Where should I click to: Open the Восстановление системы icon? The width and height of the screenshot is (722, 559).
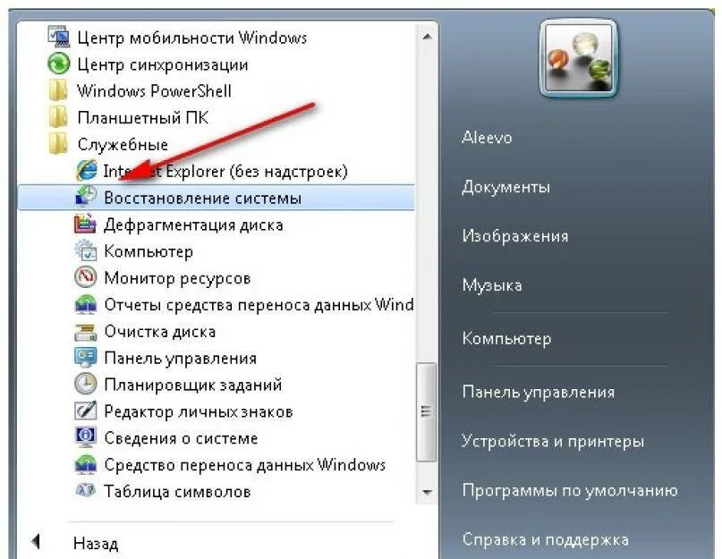coord(86,197)
